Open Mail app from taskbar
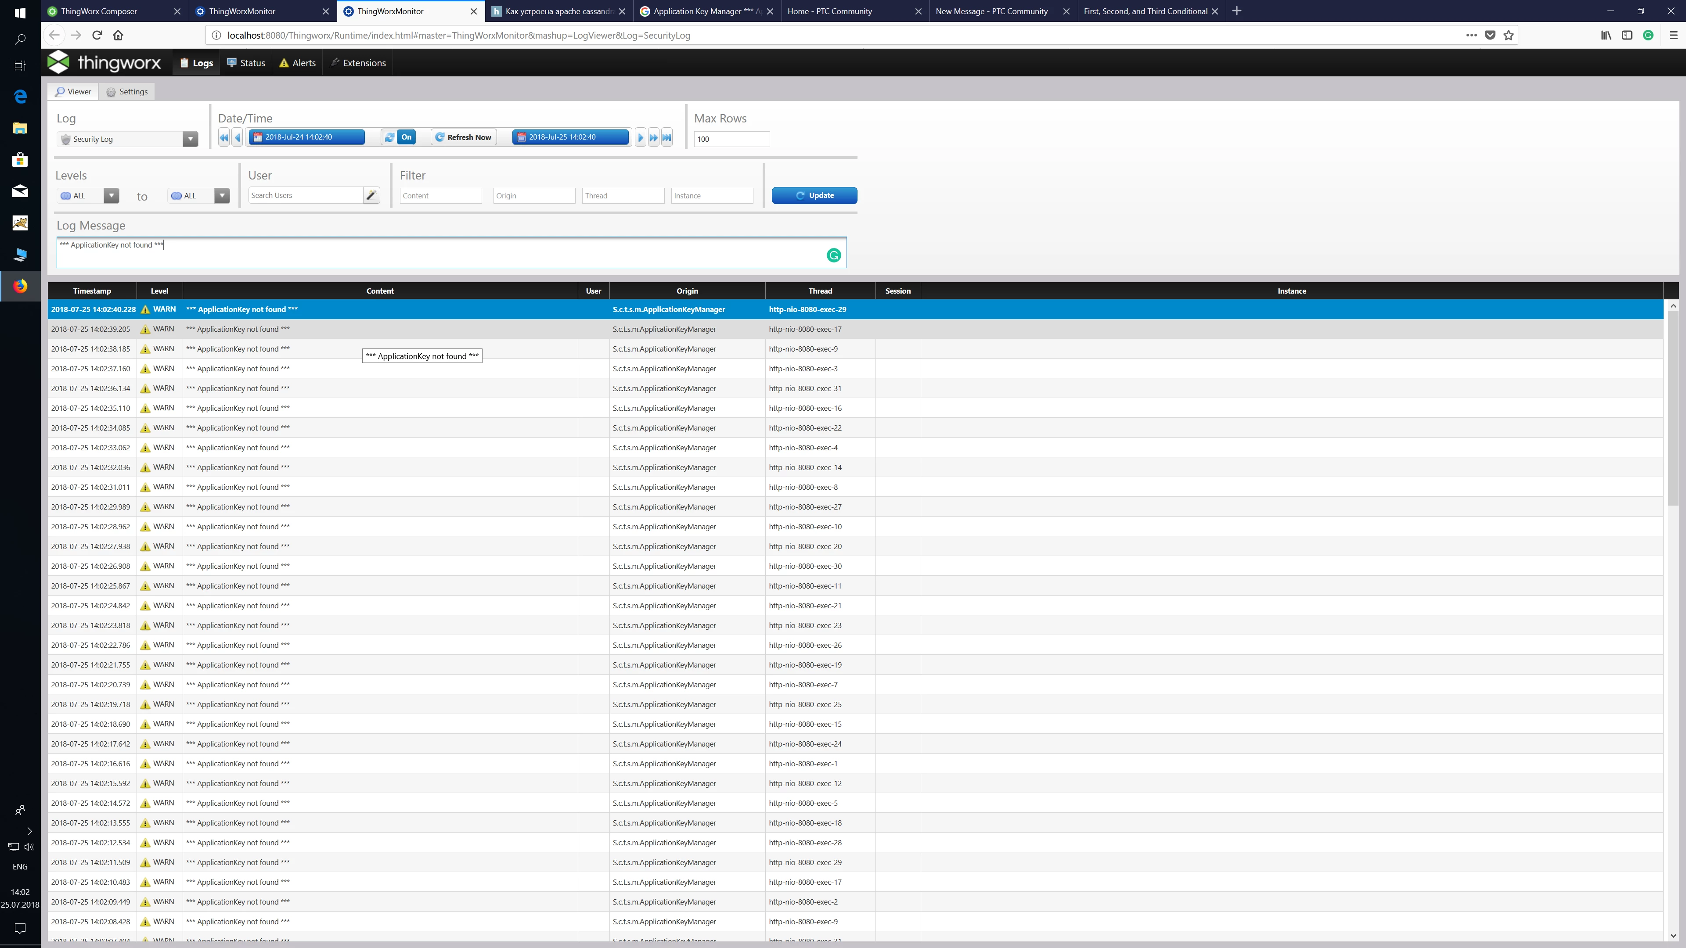 20,191
